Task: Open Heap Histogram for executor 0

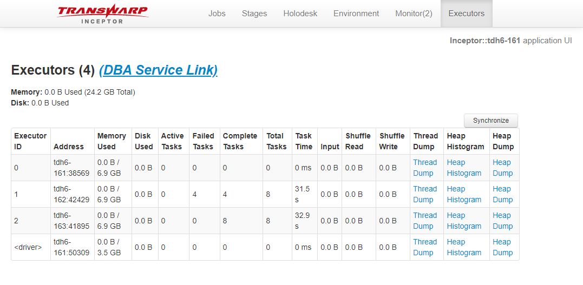Action: 464,168
